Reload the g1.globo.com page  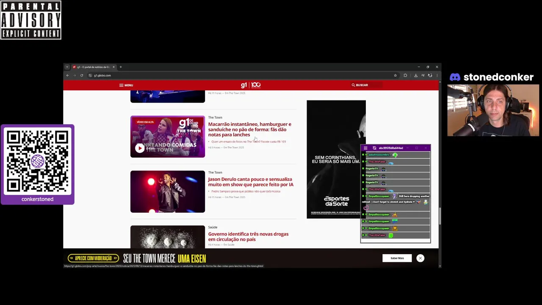tap(82, 75)
